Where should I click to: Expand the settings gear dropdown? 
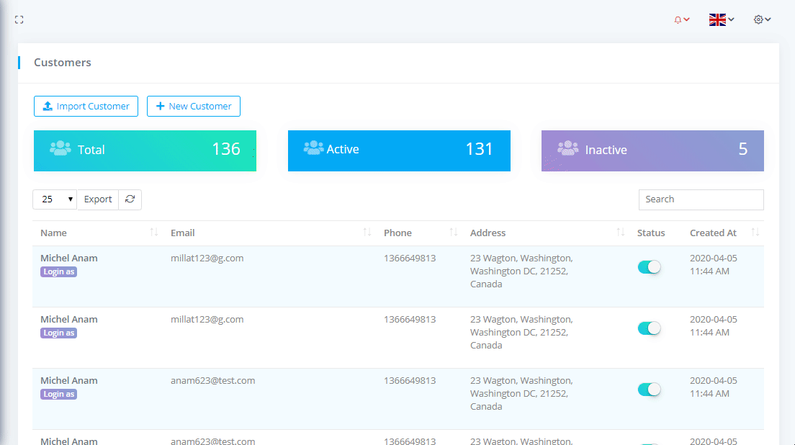[x=762, y=20]
